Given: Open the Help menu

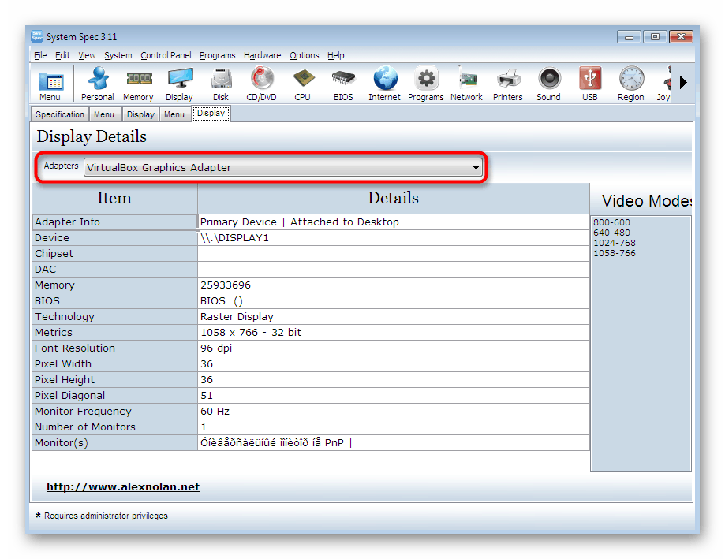Looking at the screenshot, I should click(x=336, y=55).
